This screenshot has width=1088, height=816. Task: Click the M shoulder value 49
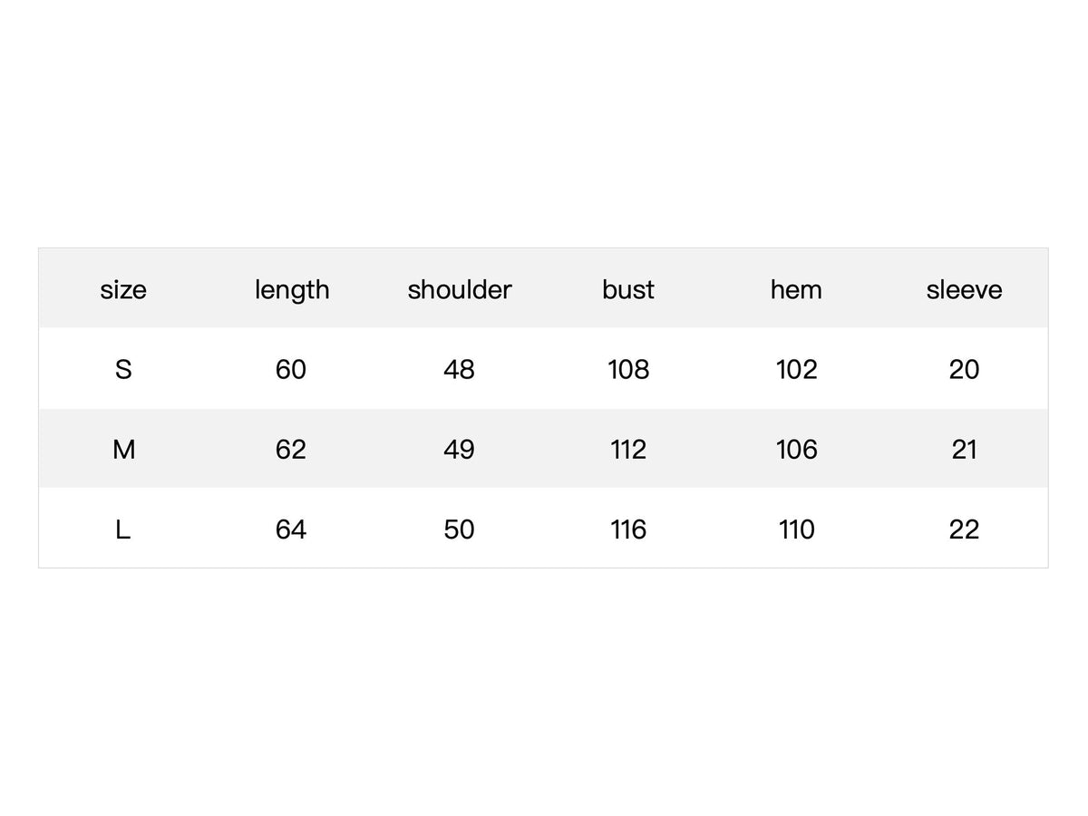point(460,450)
